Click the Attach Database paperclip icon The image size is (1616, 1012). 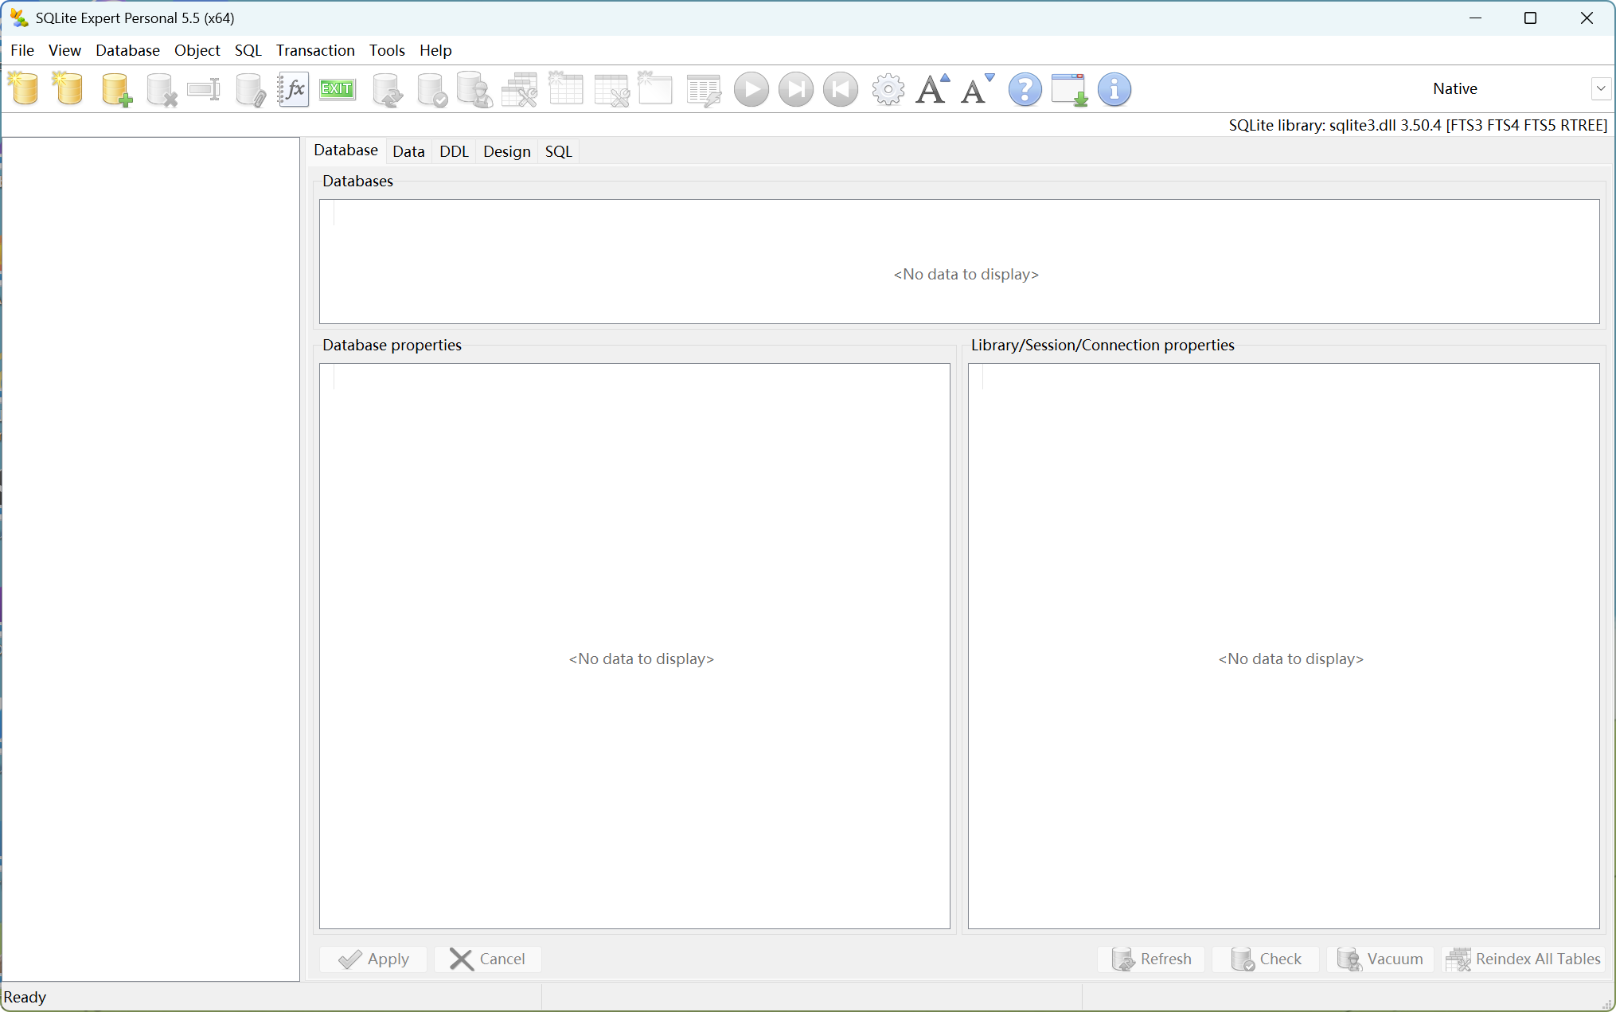coord(250,89)
